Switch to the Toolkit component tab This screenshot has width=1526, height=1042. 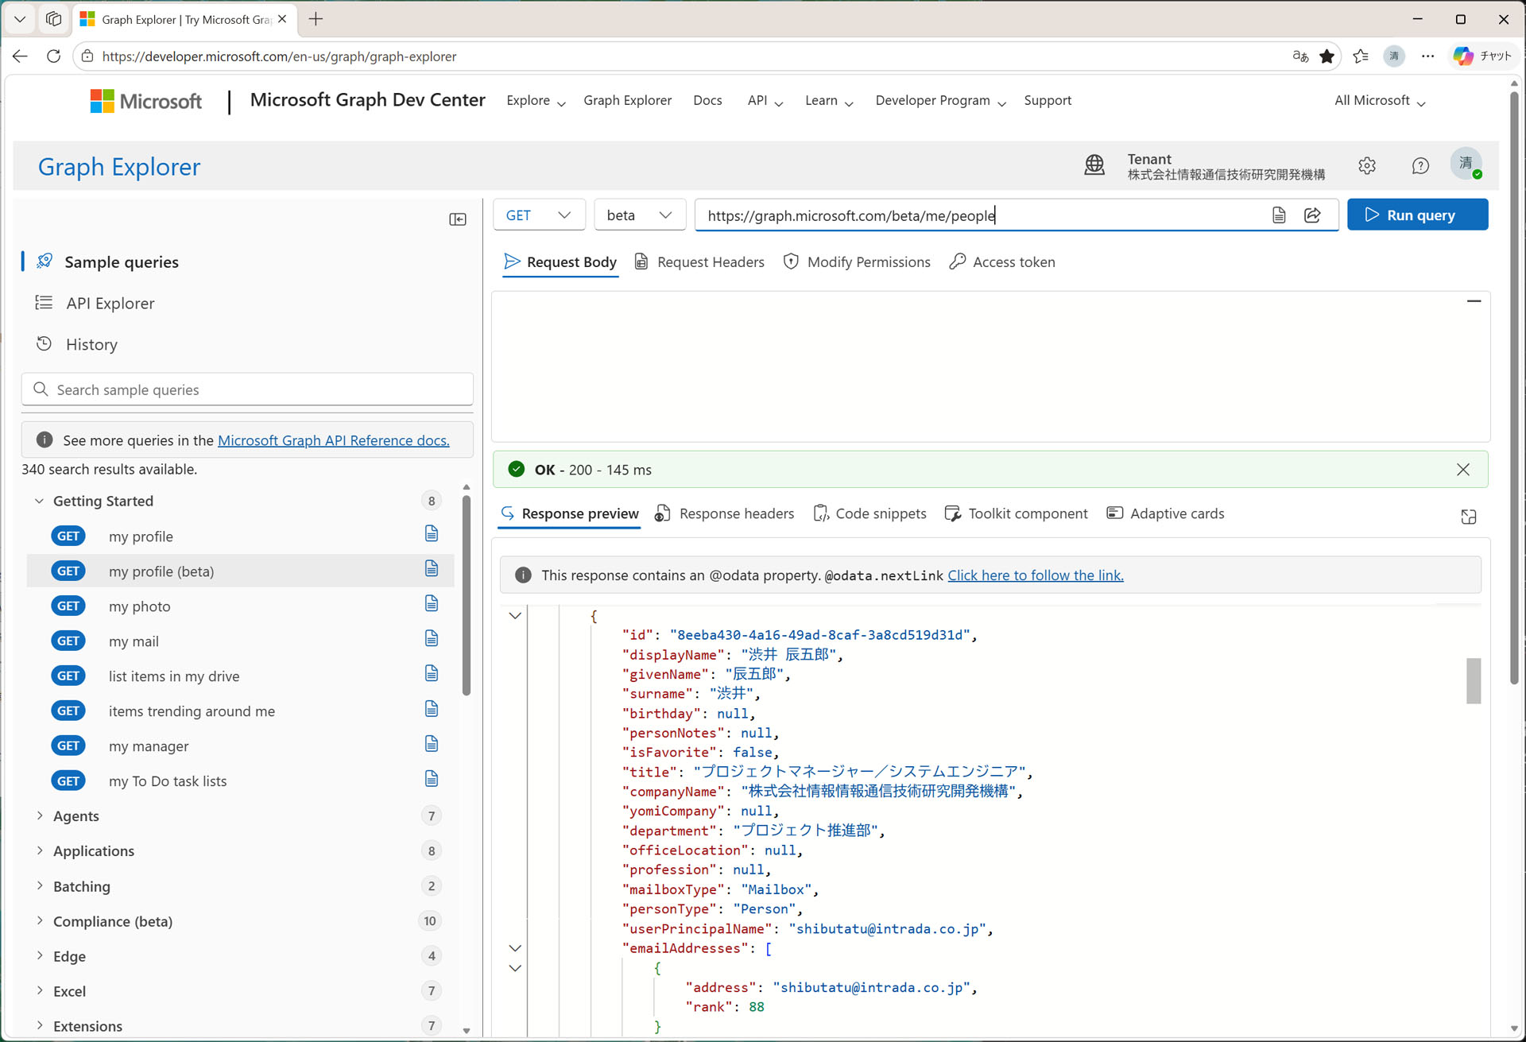[x=1016, y=513]
